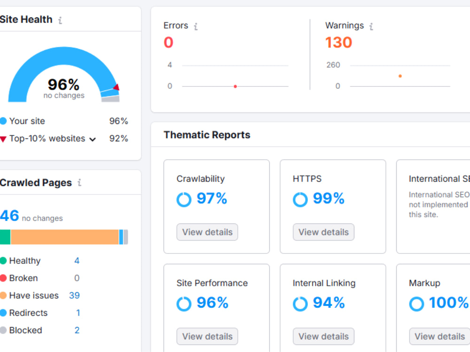Click the Top-10% websites 92% value
Screen dimensions: 470x352
click(x=119, y=138)
